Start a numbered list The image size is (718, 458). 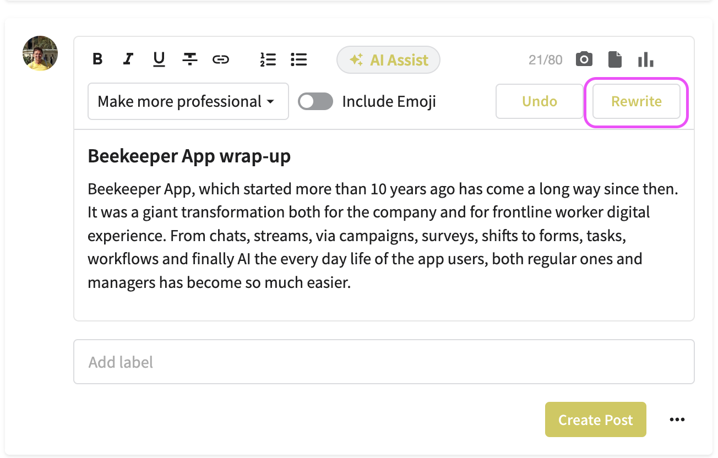tap(268, 59)
